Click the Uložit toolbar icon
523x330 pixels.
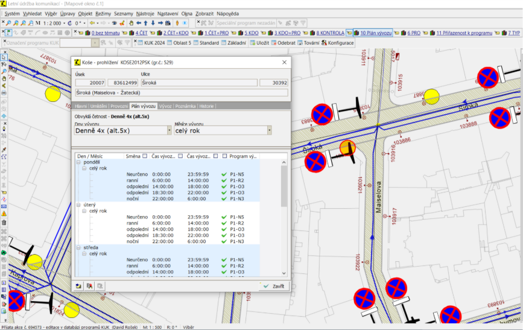coord(259,43)
